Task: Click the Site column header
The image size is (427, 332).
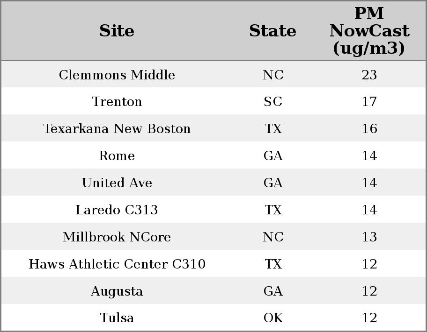Action: (117, 31)
